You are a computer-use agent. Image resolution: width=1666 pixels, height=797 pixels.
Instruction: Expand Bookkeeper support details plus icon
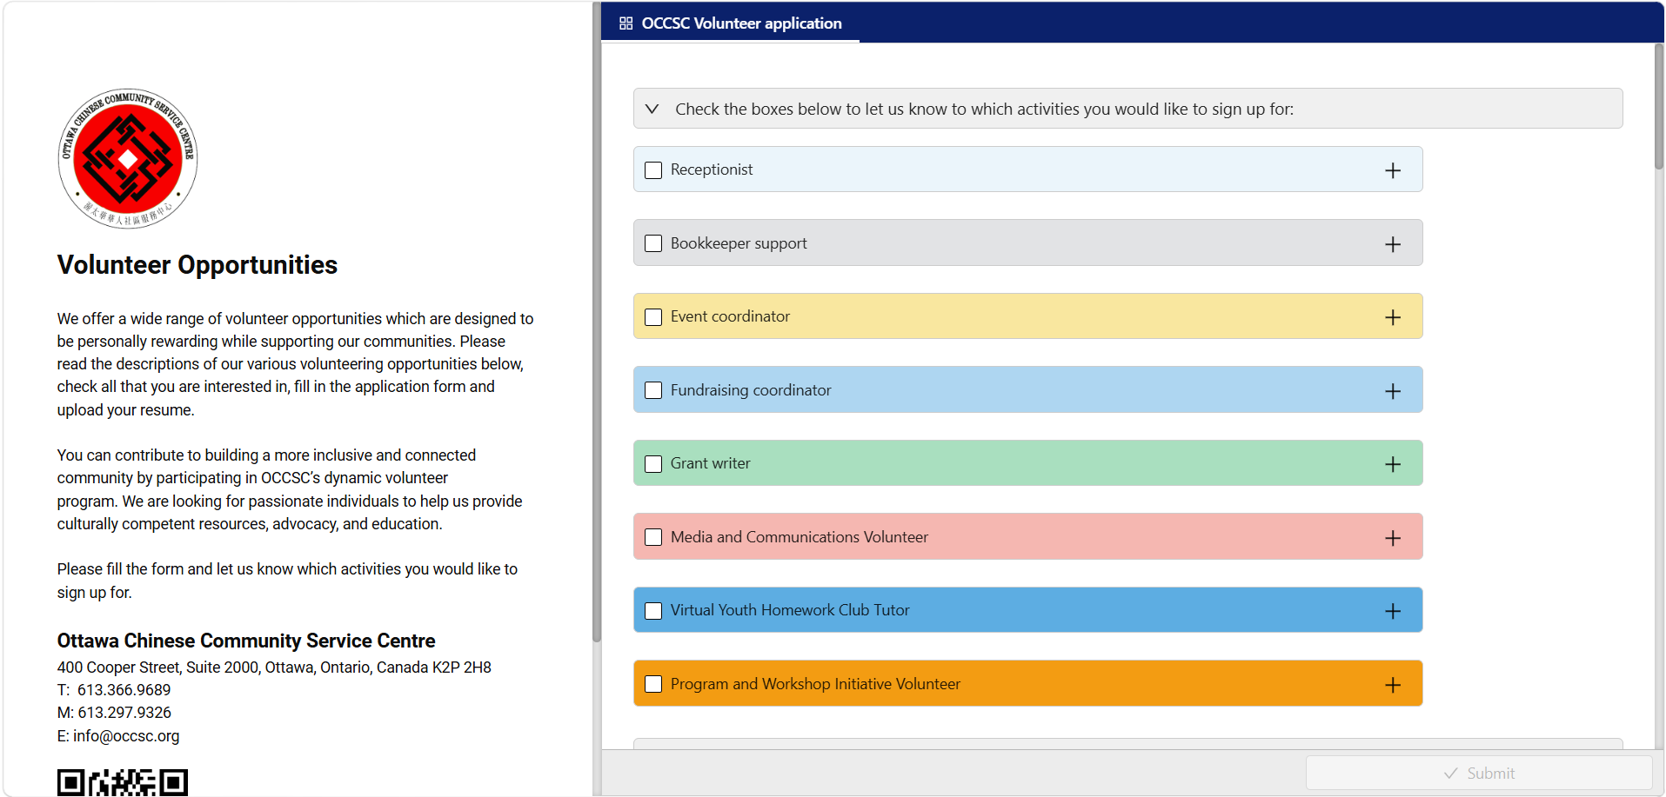click(1393, 244)
